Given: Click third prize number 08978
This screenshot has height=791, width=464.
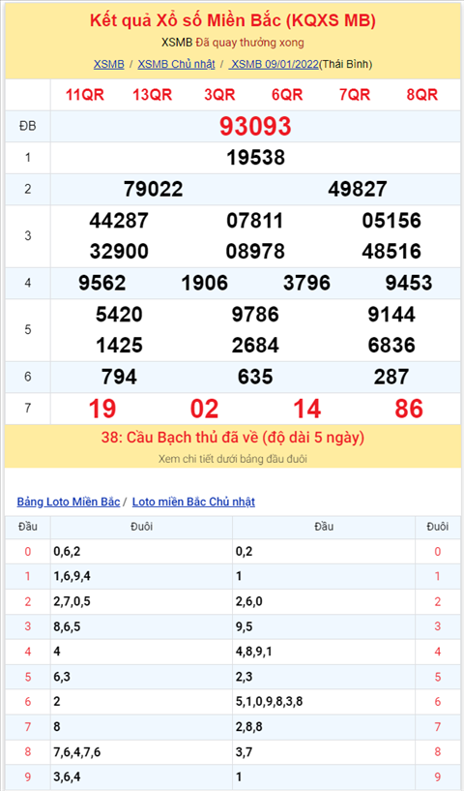Looking at the screenshot, I should [255, 251].
